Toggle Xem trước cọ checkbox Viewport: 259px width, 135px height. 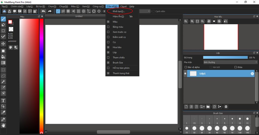pyautogui.click(x=108, y=32)
